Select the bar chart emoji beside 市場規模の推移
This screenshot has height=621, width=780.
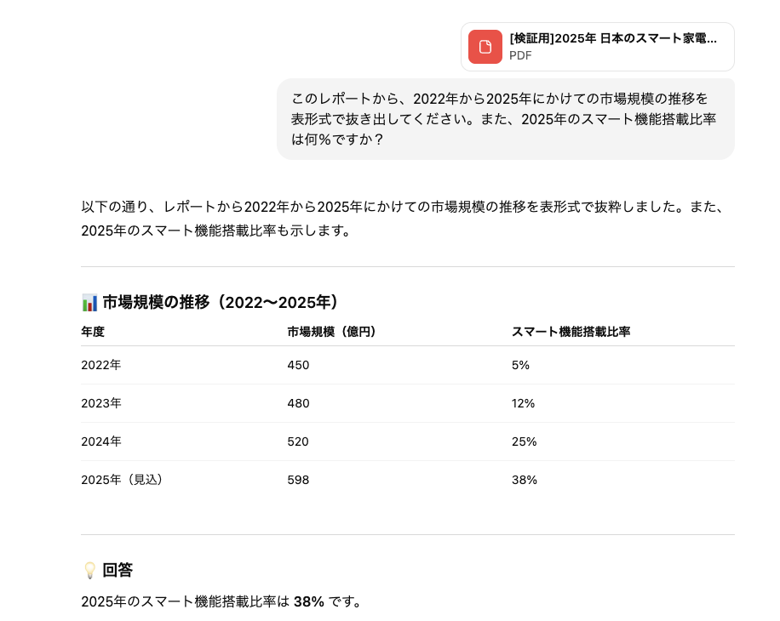coord(87,300)
